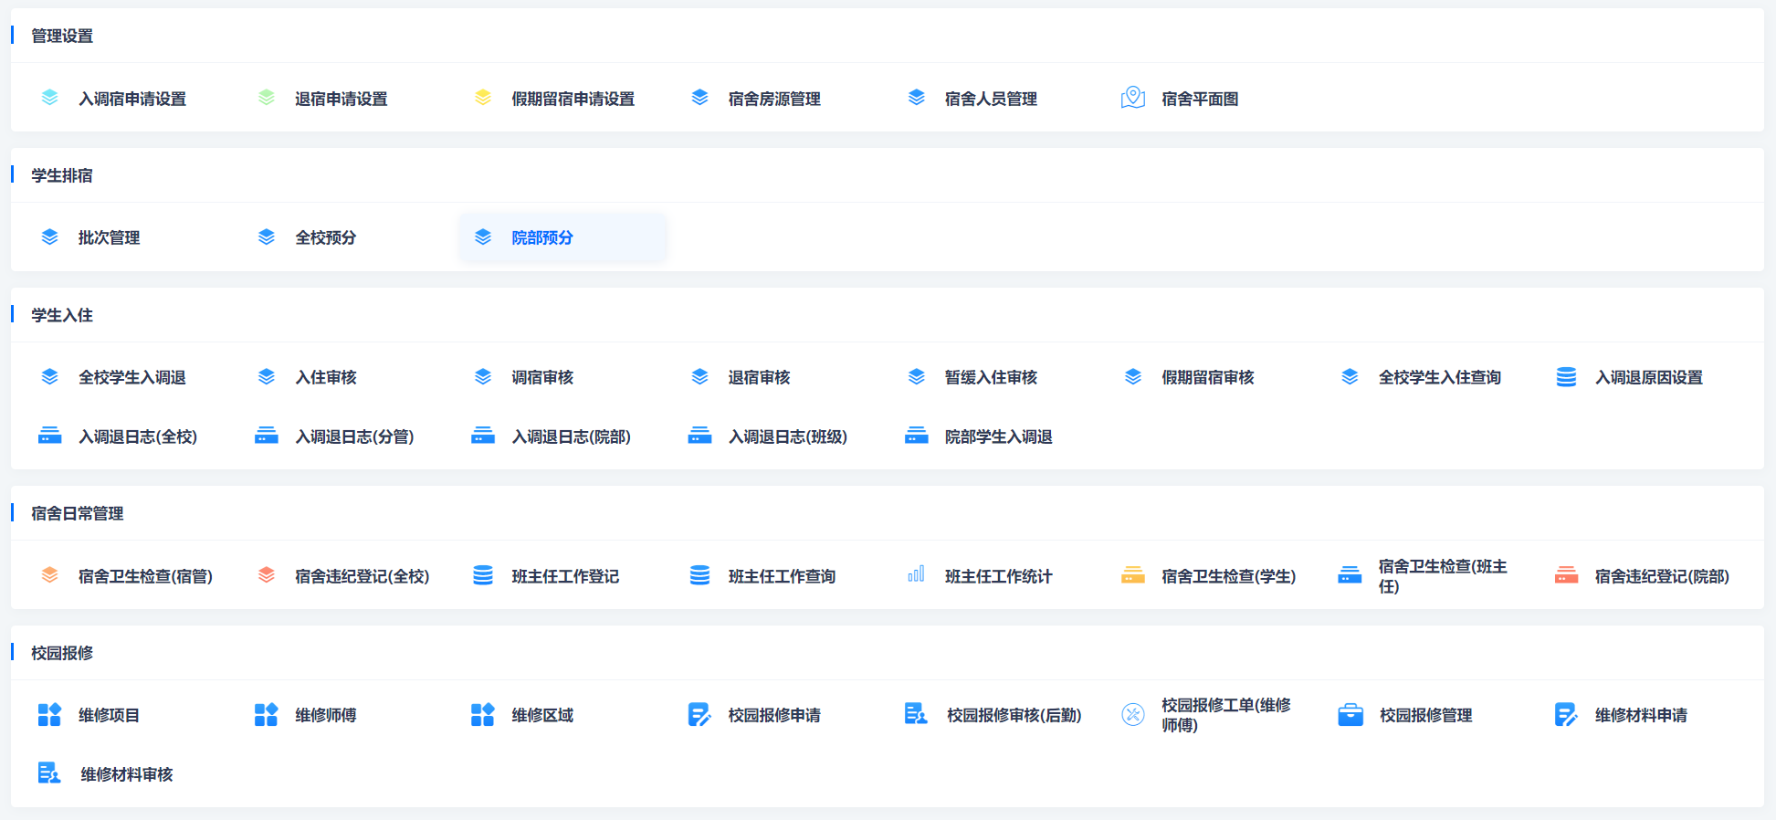Click the yellow 假期留宿申请设置 layers icon
Viewport: 1776px width, 820px height.
[x=483, y=98]
